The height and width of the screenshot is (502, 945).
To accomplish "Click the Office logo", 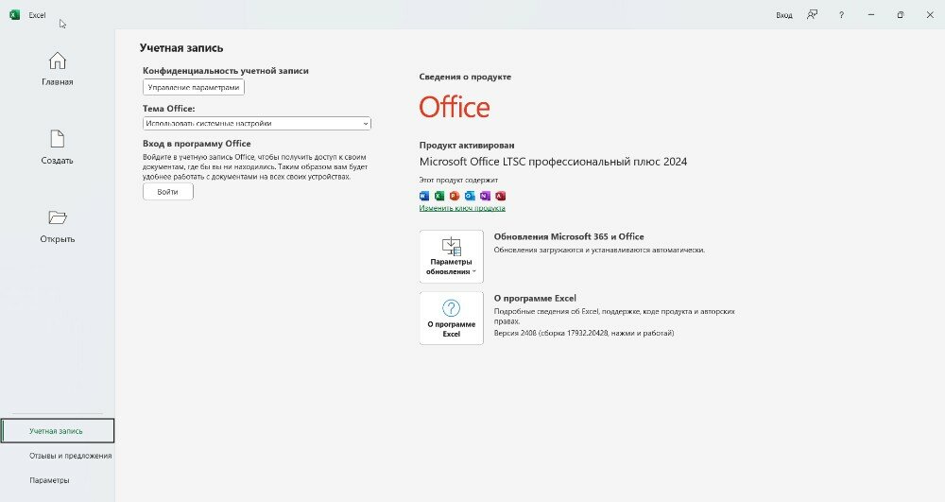I will [455, 107].
